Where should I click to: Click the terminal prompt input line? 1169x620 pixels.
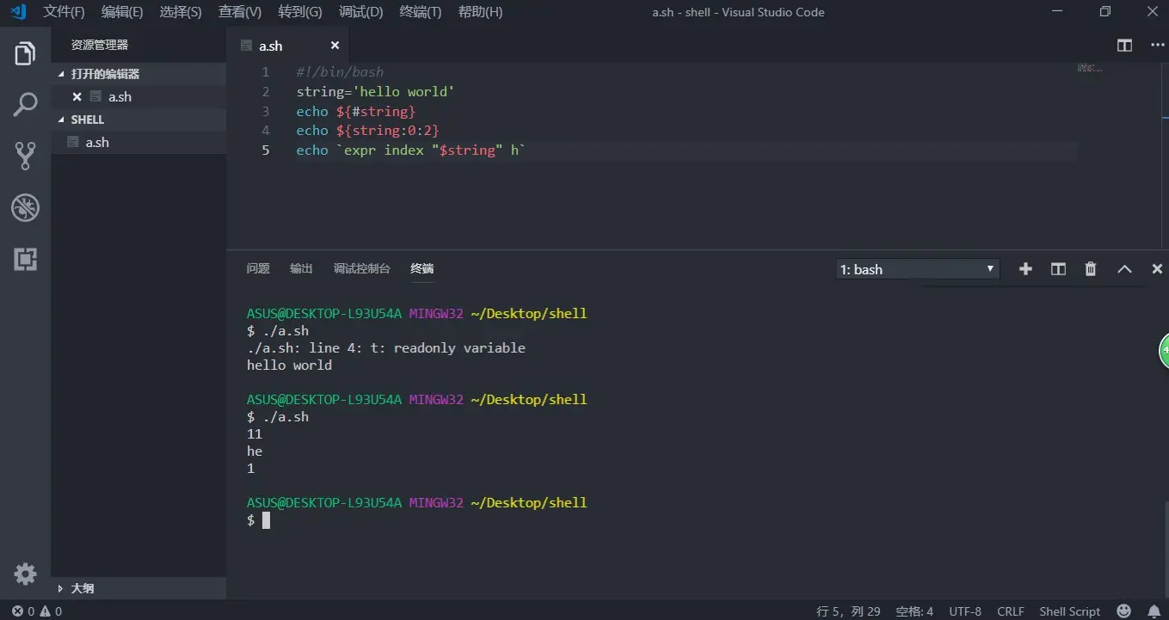pos(258,520)
